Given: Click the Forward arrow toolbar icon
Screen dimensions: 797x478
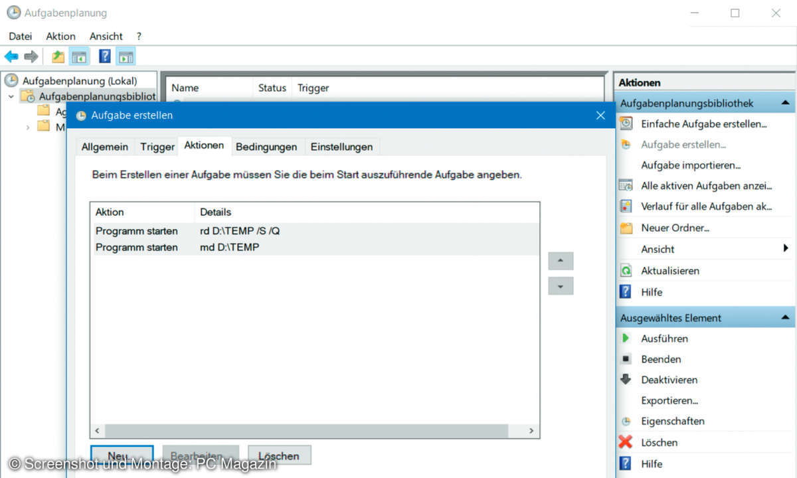Looking at the screenshot, I should click(x=31, y=57).
